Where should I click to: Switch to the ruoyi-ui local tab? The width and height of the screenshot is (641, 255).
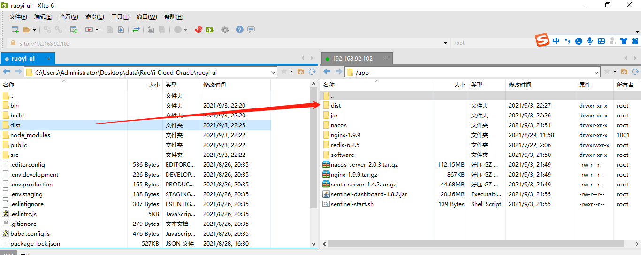coord(23,59)
